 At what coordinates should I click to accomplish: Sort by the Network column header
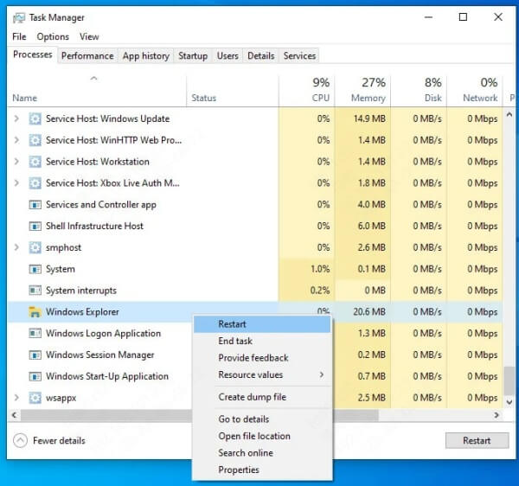[x=475, y=90]
